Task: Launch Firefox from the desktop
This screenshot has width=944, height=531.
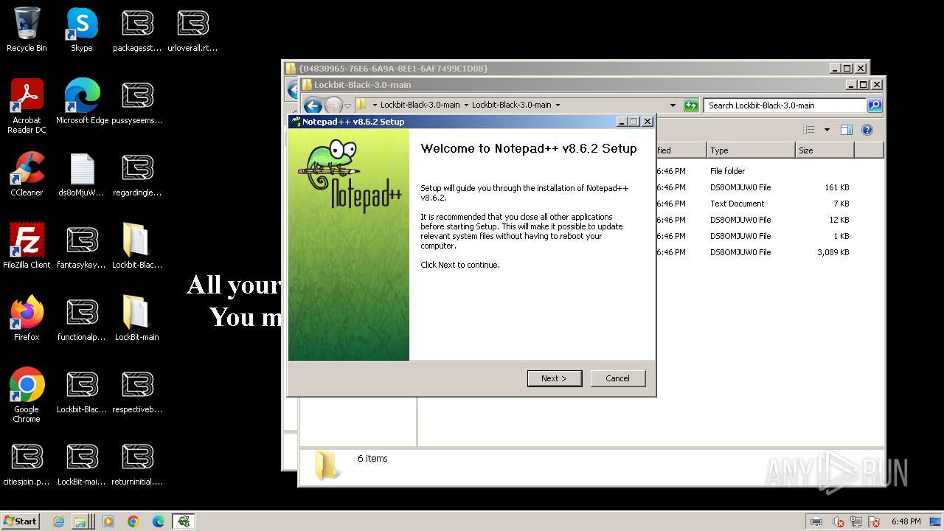Action: [27, 319]
